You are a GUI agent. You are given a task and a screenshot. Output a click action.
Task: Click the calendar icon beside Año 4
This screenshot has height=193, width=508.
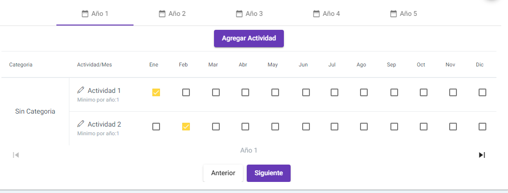316,13
